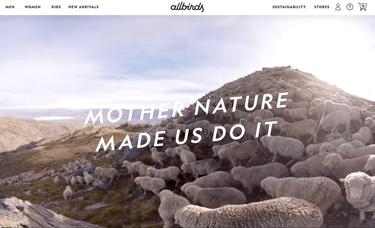Click the large foreground sheep at bottom
The height and width of the screenshot is (228, 375).
click(249, 213)
